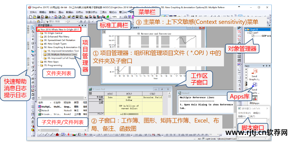
Task: Select the 10. Improved Annotation Tool subfolder
Action: click(x=63, y=51)
